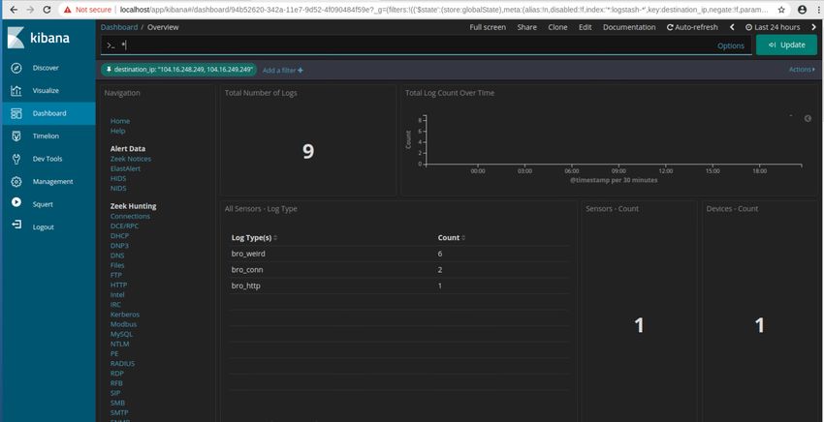The height and width of the screenshot is (422, 824).
Task: Open IRC hunting link
Action: 115,305
